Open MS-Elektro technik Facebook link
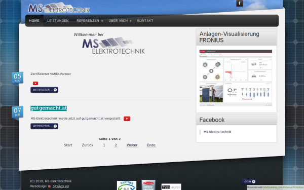 (217, 132)
